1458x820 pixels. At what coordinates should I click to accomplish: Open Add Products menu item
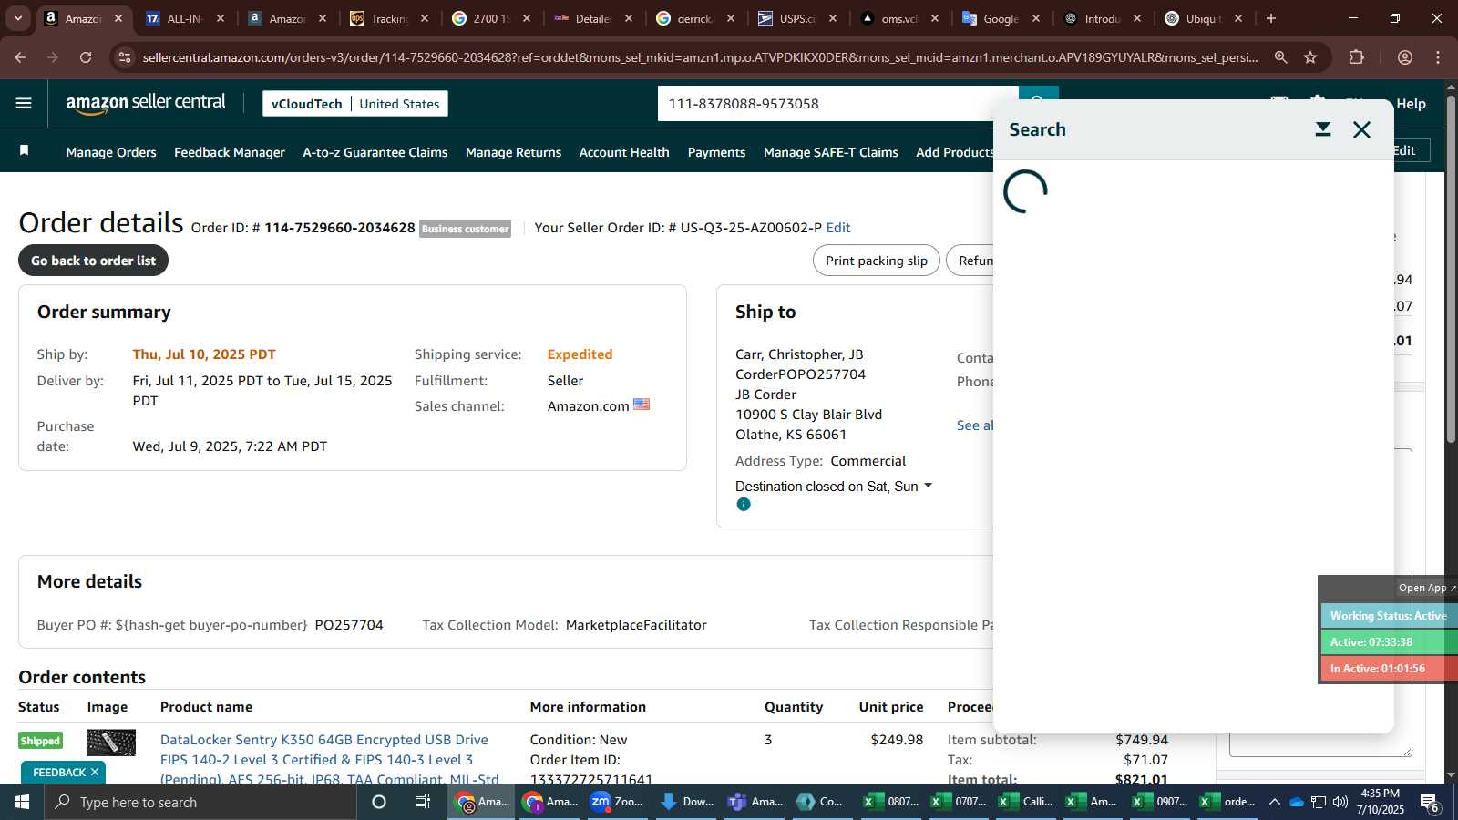tap(954, 152)
